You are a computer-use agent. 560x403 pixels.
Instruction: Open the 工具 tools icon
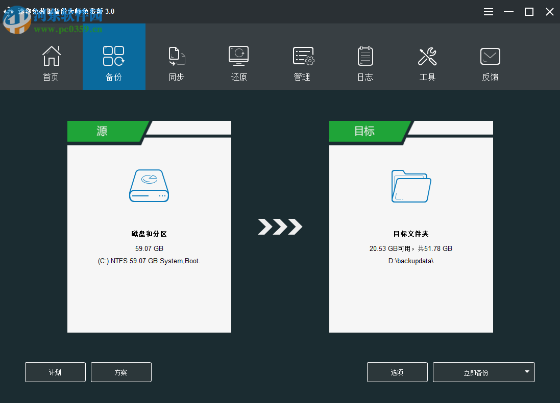point(427,57)
